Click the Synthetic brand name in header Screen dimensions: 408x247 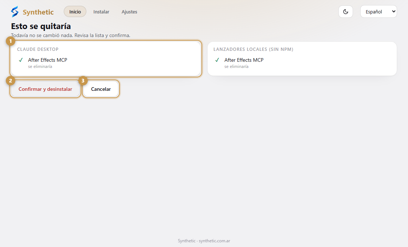[x=38, y=12]
